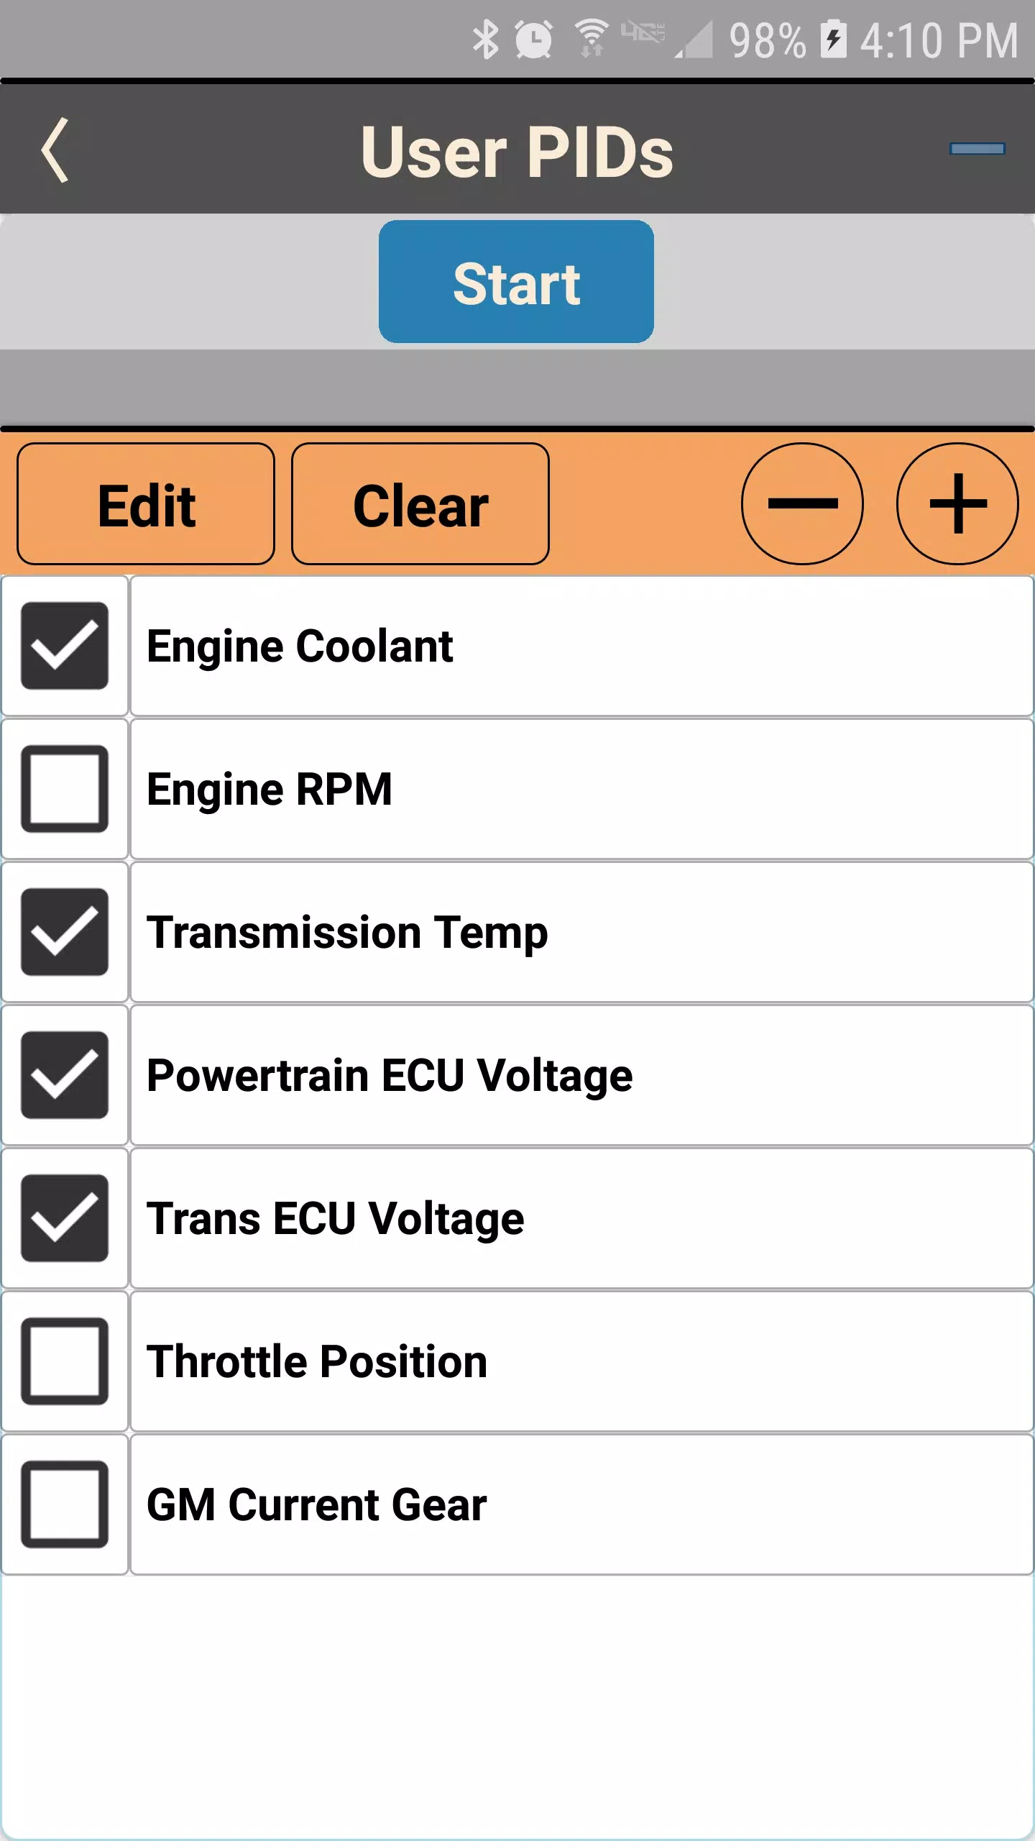Tap the back arrow to leave User PIDs

56,151
